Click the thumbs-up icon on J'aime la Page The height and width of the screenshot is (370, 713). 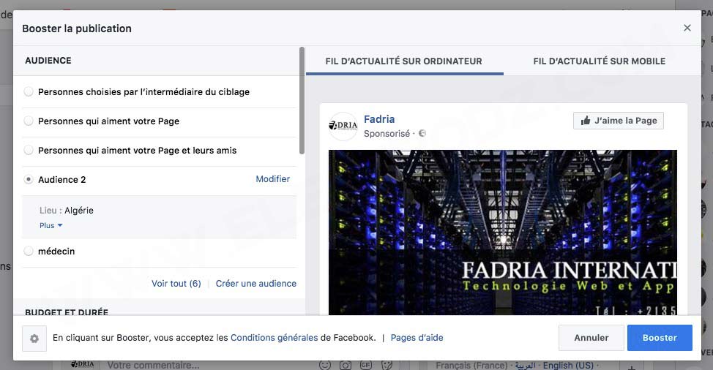[586, 121]
